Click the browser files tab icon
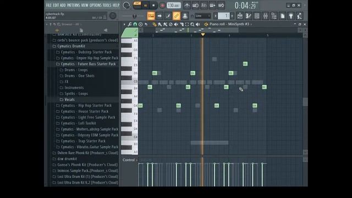 tap(81, 30)
